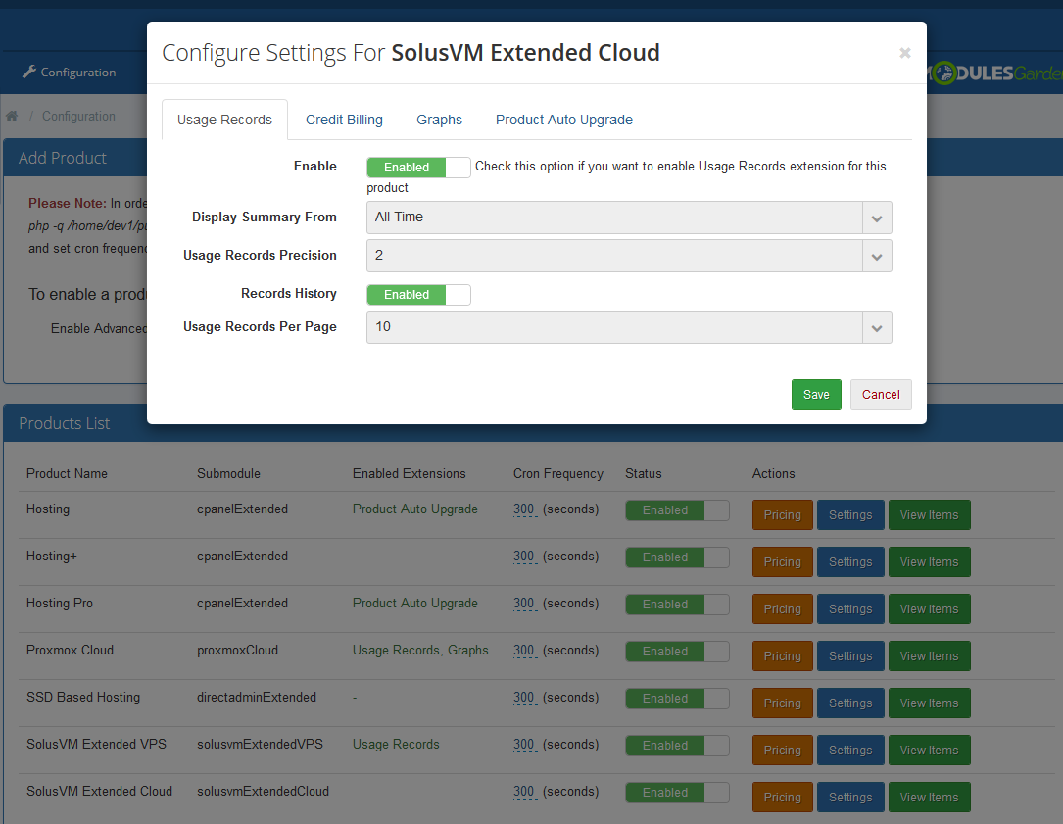
Task: Toggle status switch for Proxmox Cloud
Action: point(677,651)
